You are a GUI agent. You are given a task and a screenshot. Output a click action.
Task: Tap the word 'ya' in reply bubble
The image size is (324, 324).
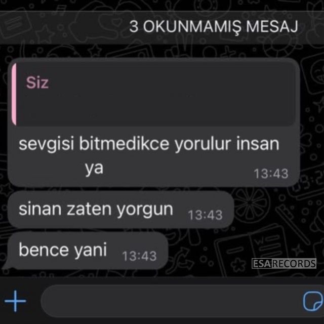click(x=94, y=169)
